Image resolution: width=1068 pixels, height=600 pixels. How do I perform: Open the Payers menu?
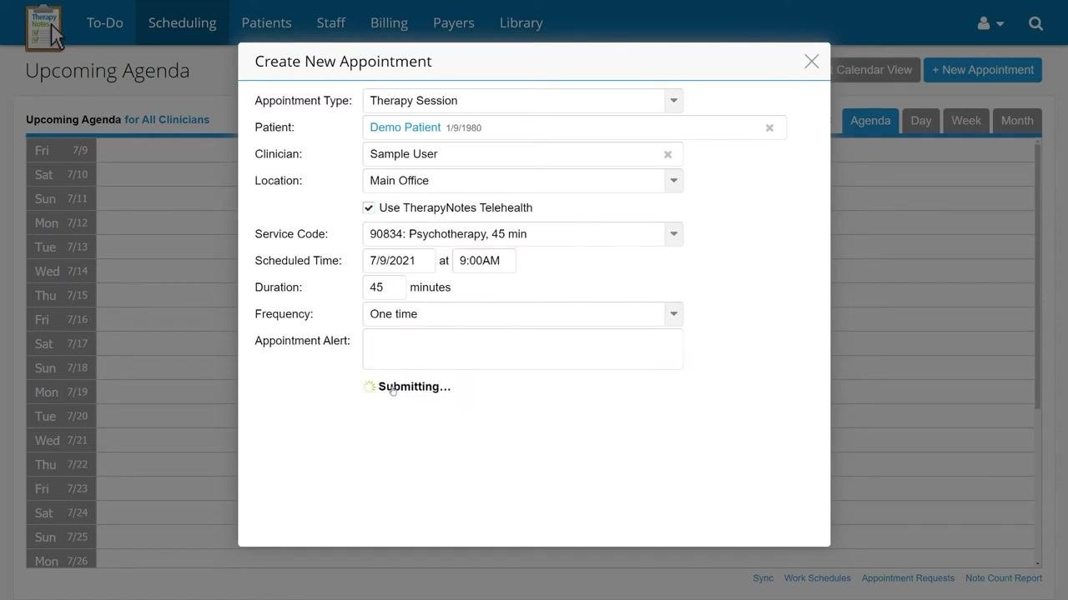tap(453, 22)
